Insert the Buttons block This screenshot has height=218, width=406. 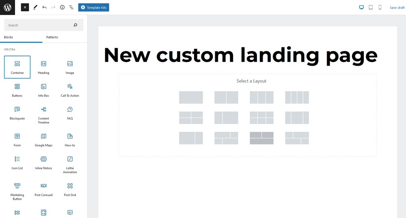coord(17,90)
